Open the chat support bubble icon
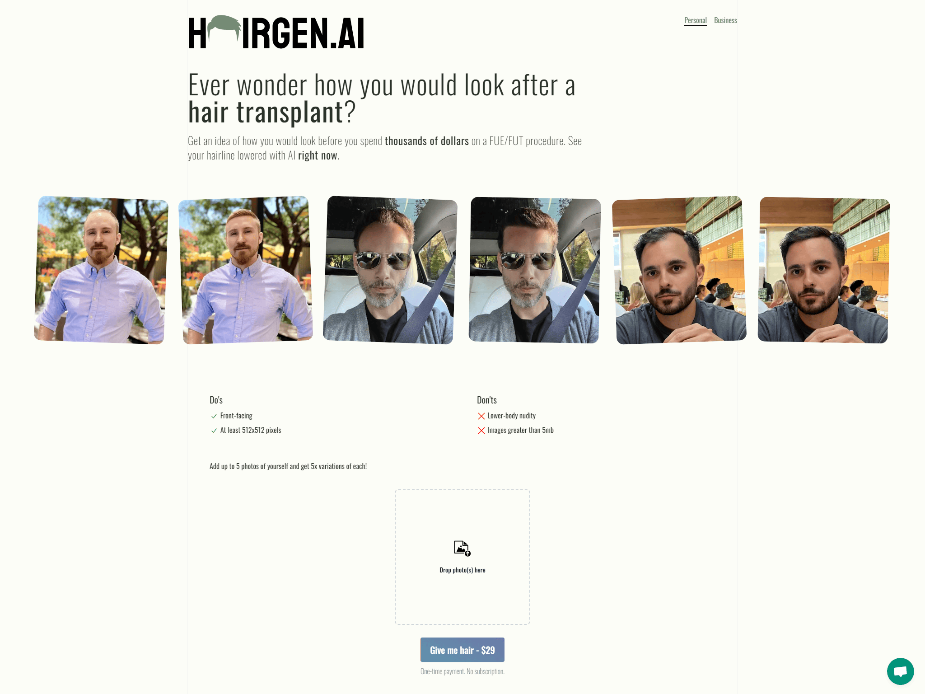This screenshot has width=925, height=694. (x=900, y=671)
